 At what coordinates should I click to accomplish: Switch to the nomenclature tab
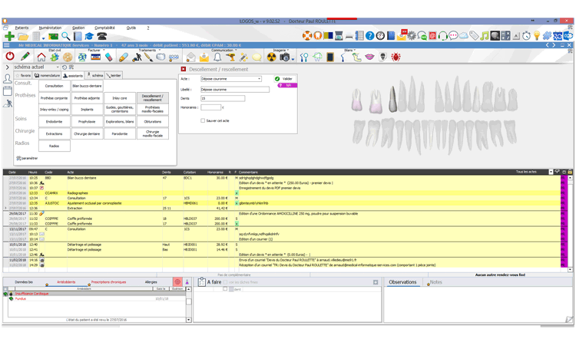pyautogui.click(x=48, y=76)
